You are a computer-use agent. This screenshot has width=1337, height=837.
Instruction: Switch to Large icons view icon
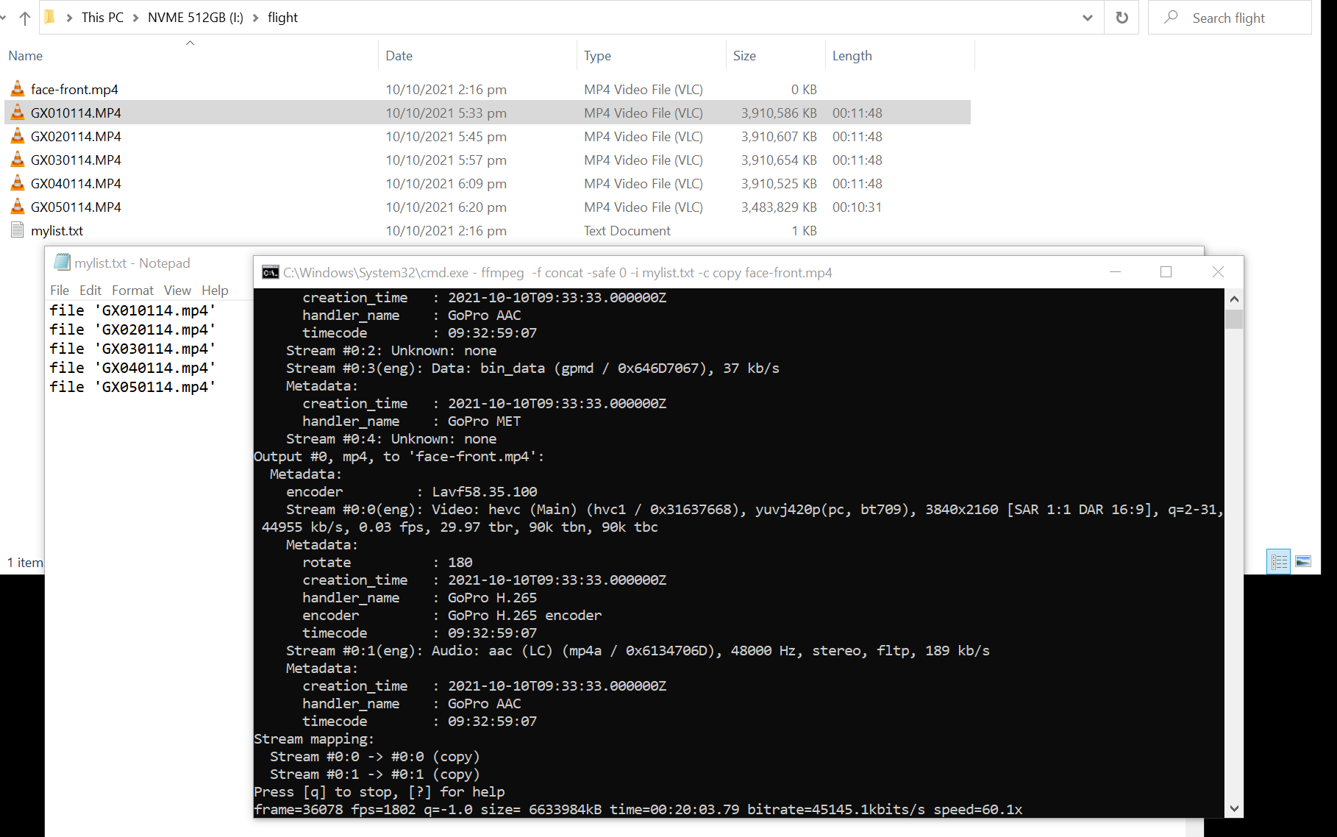(x=1303, y=562)
